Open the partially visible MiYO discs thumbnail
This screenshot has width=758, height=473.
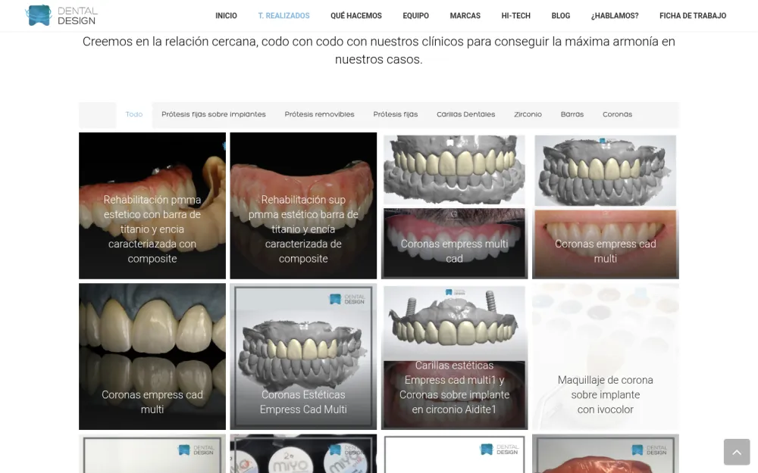click(x=303, y=453)
